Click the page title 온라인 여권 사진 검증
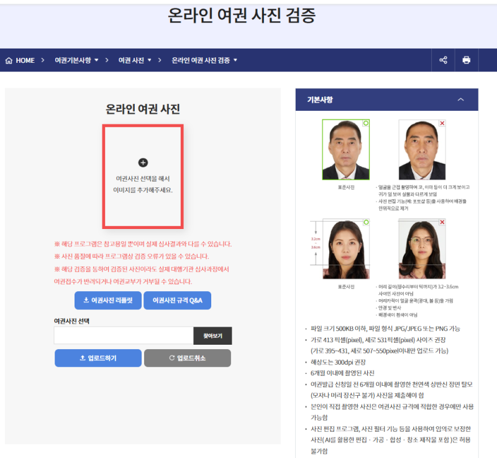The width and height of the screenshot is (497, 458). pos(242,15)
